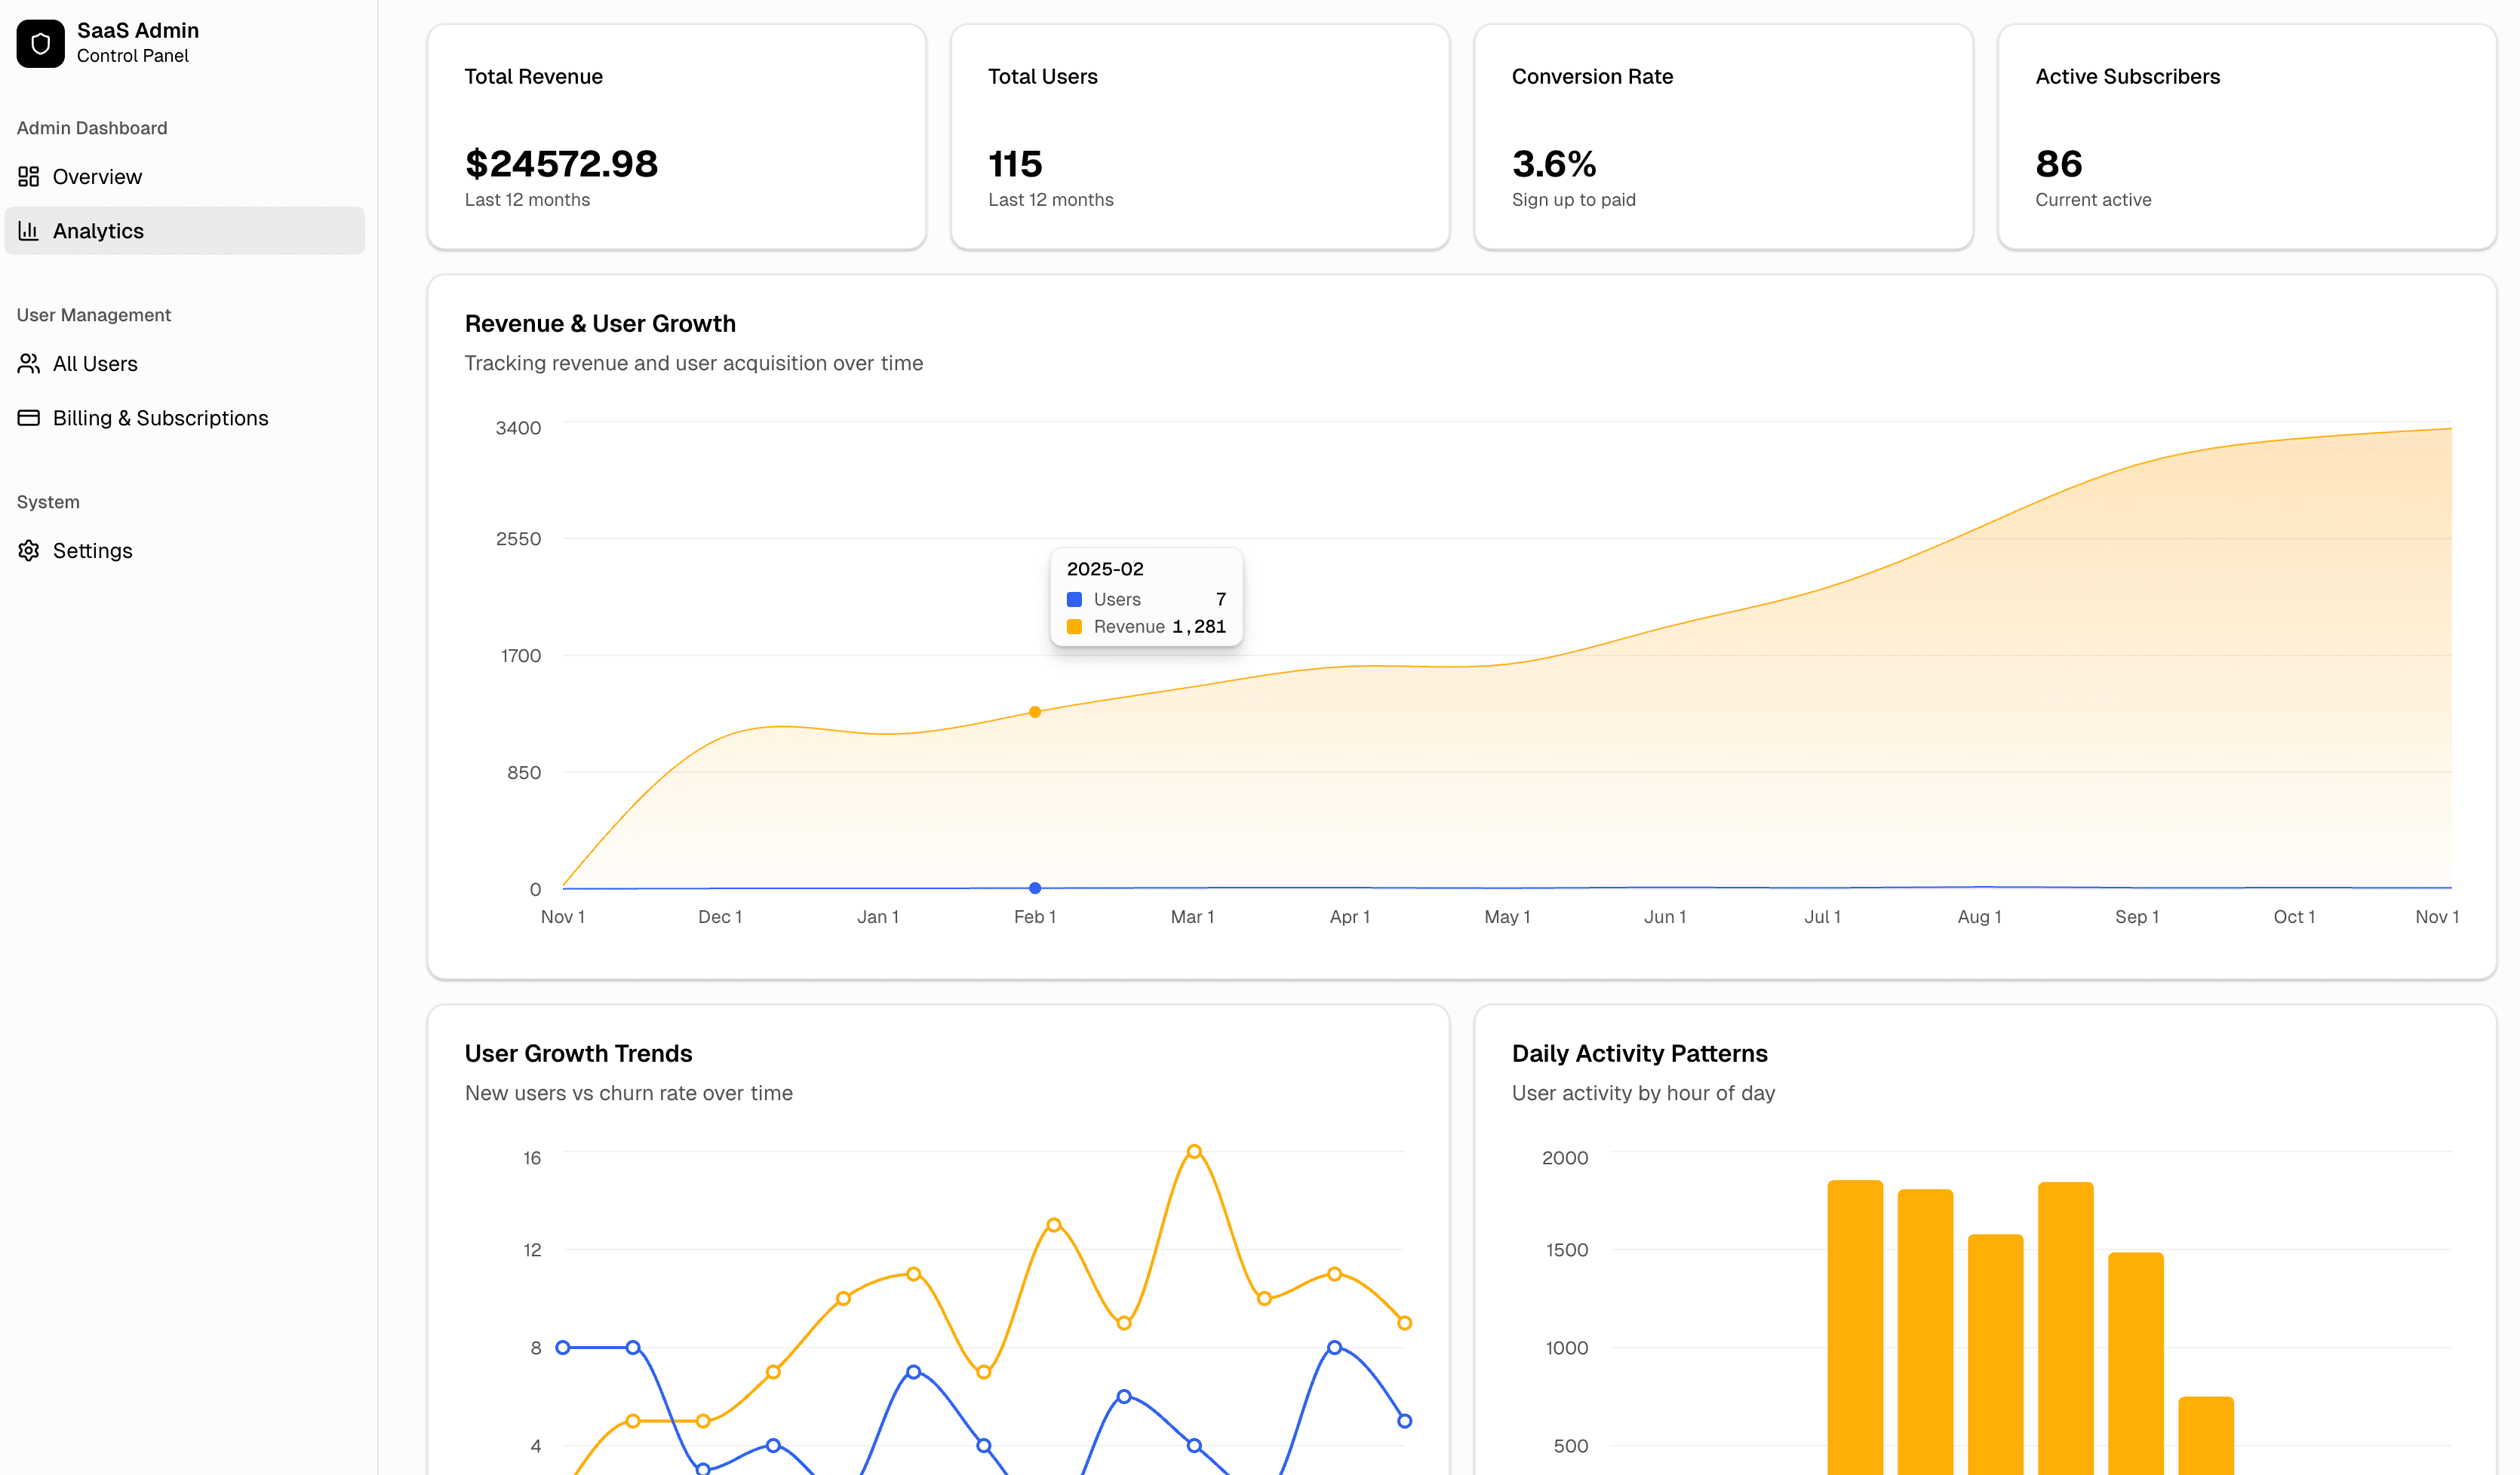Click the SaaS Admin shield logo
The height and width of the screenshot is (1475, 2520).
(x=40, y=42)
